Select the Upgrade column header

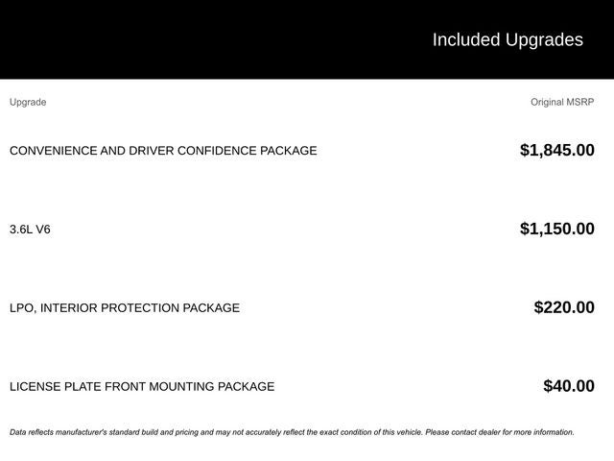[28, 102]
